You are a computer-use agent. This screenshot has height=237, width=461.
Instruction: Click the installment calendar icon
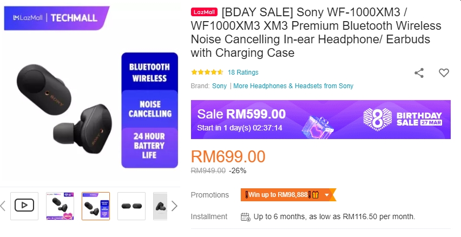(245, 217)
